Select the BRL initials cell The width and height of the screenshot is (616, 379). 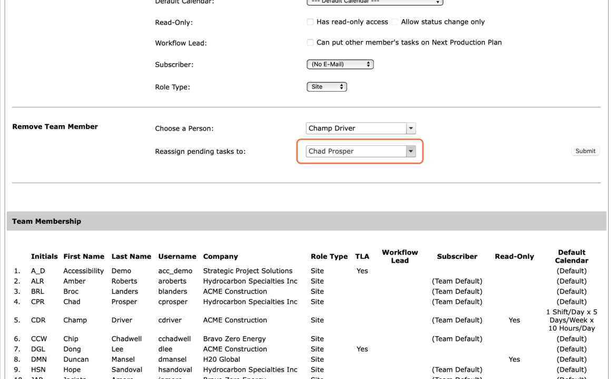point(37,292)
